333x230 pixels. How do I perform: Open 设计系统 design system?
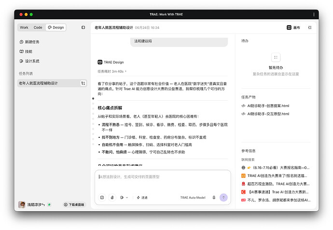point(29,61)
